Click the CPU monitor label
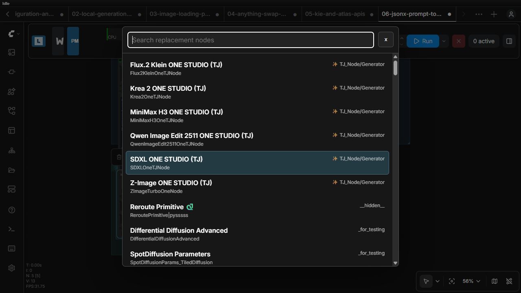 (x=112, y=37)
